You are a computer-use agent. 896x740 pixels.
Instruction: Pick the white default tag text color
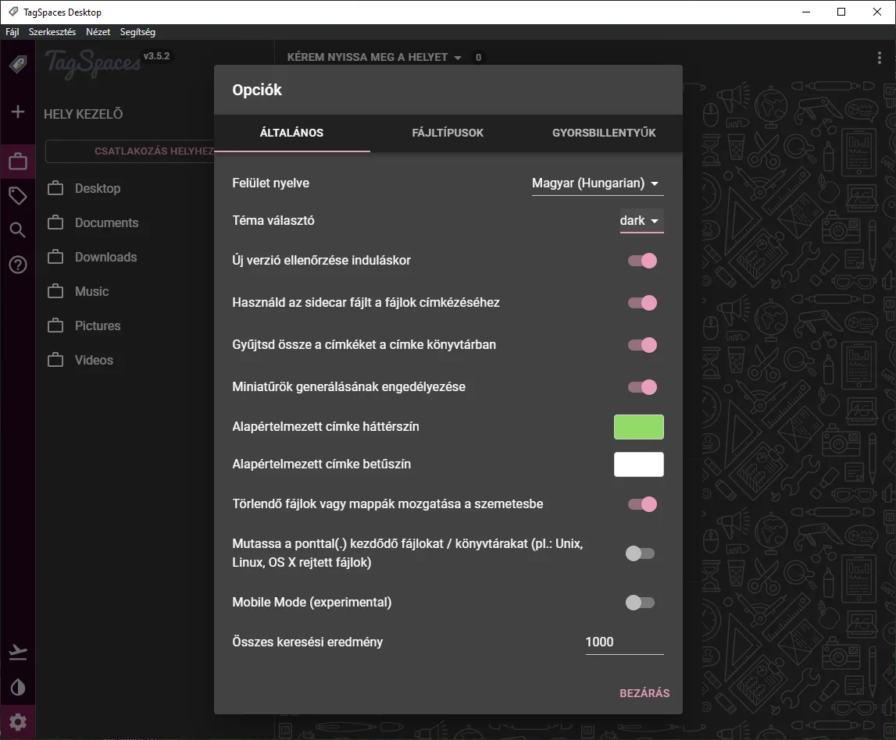coord(639,464)
